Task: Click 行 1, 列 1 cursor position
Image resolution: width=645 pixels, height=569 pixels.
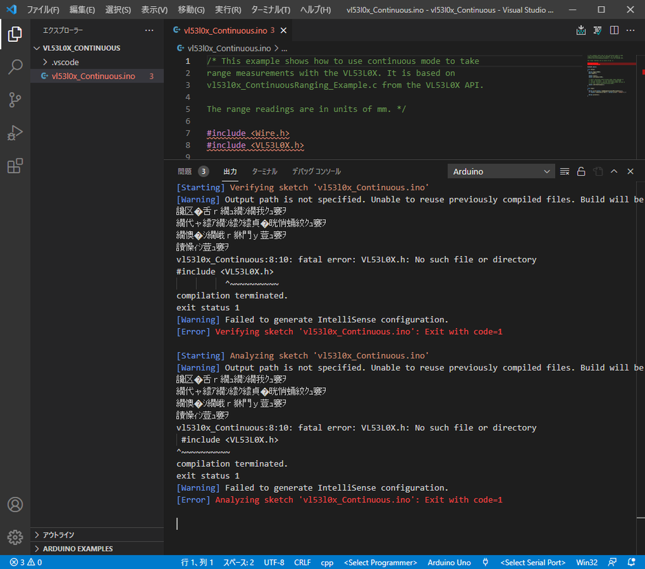Action: pyautogui.click(x=197, y=562)
